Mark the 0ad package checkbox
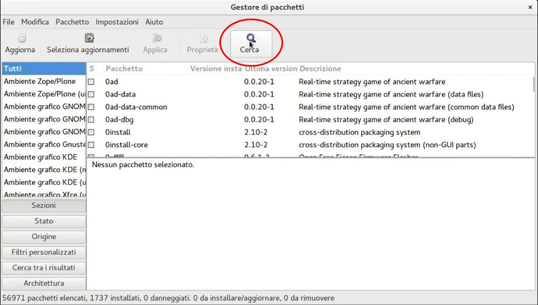 (x=91, y=82)
